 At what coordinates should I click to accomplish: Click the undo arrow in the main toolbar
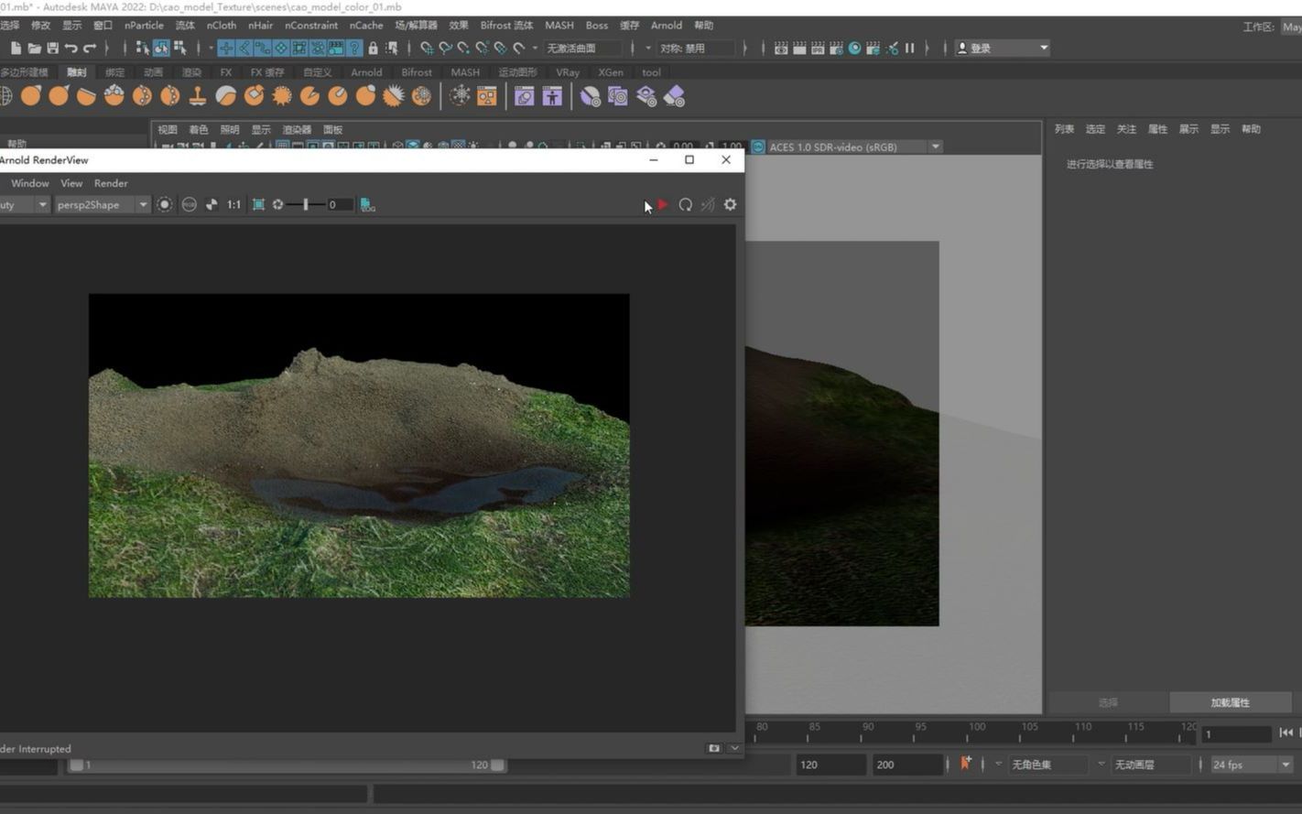(71, 49)
